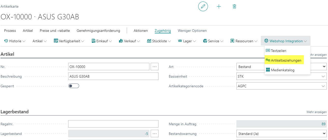Image resolution: width=328 pixels, height=140 pixels.
Task: Click the Textzeilen list icon
Action: coord(268,51)
